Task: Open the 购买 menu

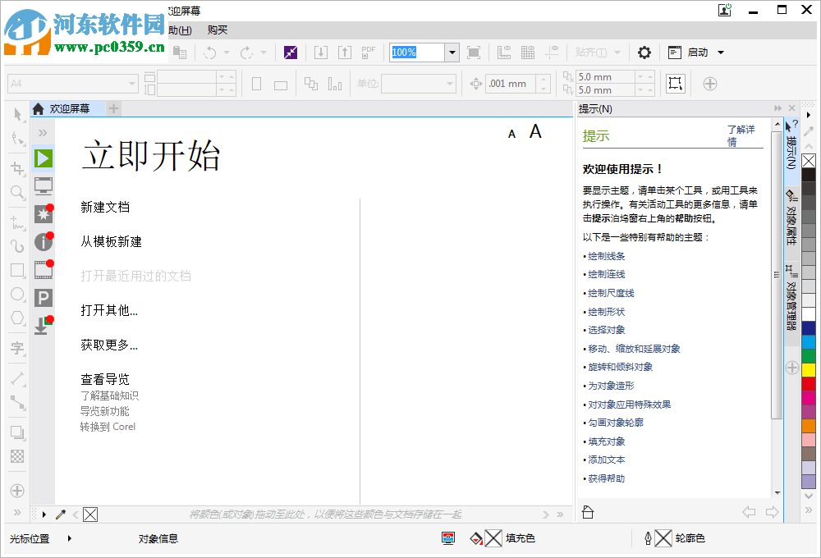Action: click(x=218, y=30)
